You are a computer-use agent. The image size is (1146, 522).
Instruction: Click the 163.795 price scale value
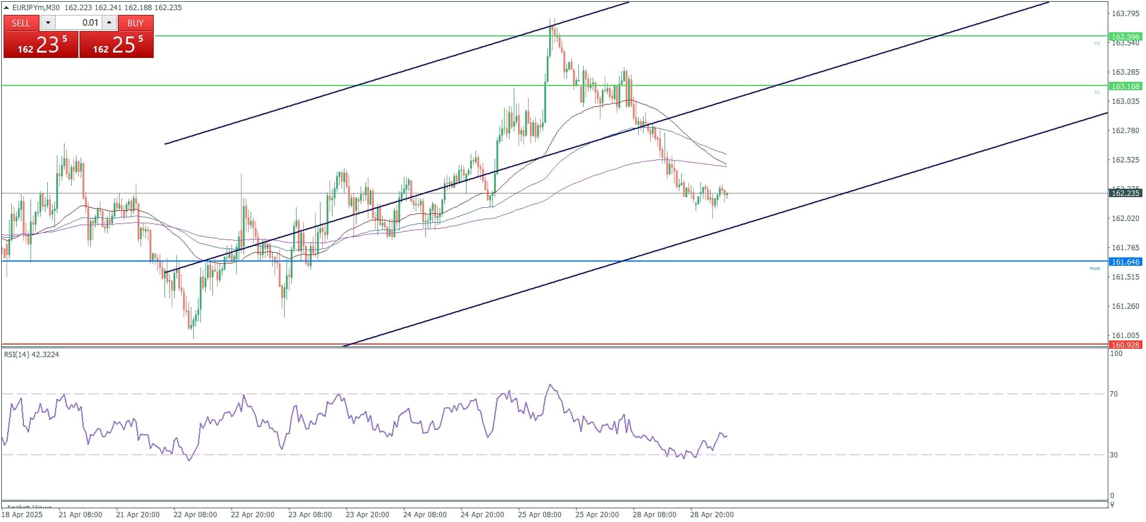tap(1125, 13)
